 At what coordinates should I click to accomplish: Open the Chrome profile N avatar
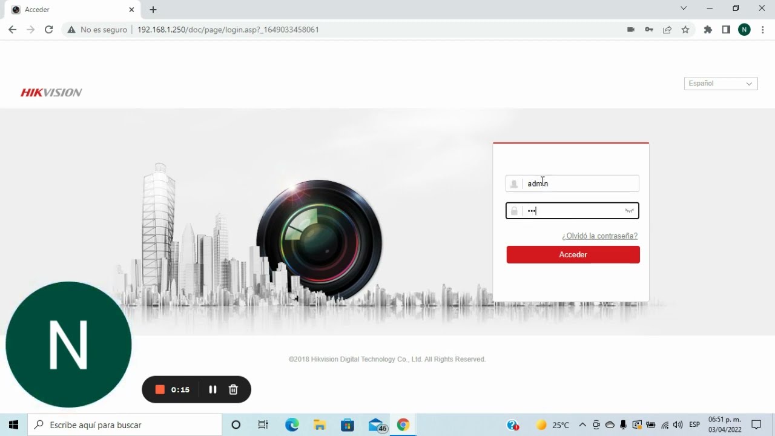pyautogui.click(x=744, y=30)
